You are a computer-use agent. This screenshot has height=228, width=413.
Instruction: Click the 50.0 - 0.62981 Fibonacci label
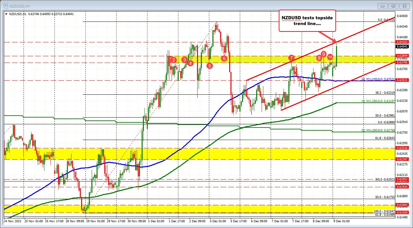click(384, 115)
